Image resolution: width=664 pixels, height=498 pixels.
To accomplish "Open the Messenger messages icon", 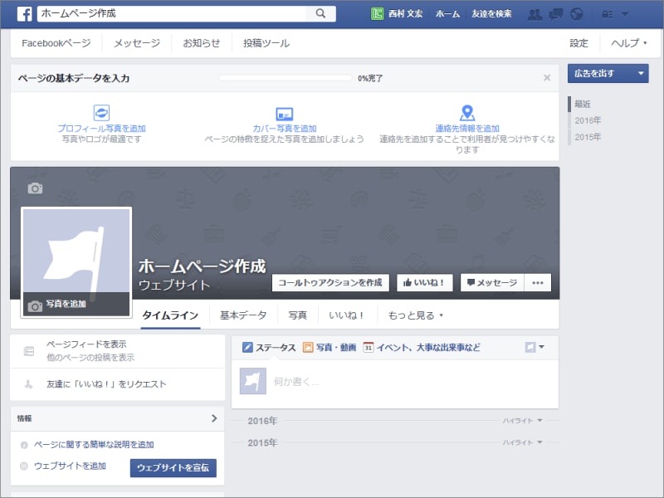I will 556,12.
